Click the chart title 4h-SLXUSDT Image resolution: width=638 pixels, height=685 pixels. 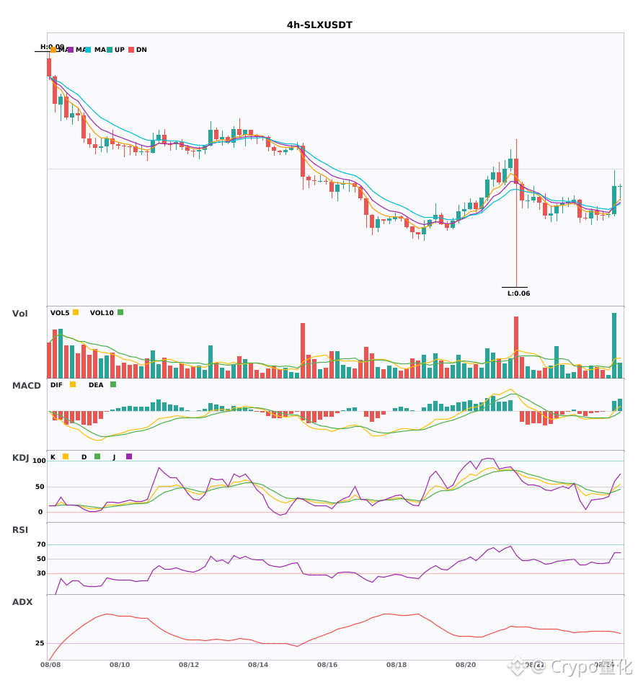[319, 25]
